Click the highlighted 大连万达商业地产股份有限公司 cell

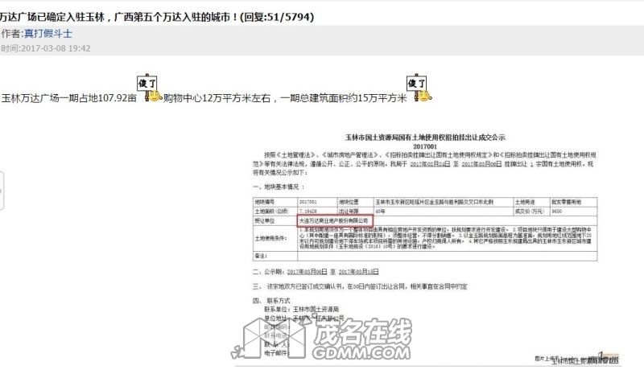335,220
